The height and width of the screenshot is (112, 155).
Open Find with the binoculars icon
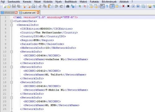(x=68, y=6)
